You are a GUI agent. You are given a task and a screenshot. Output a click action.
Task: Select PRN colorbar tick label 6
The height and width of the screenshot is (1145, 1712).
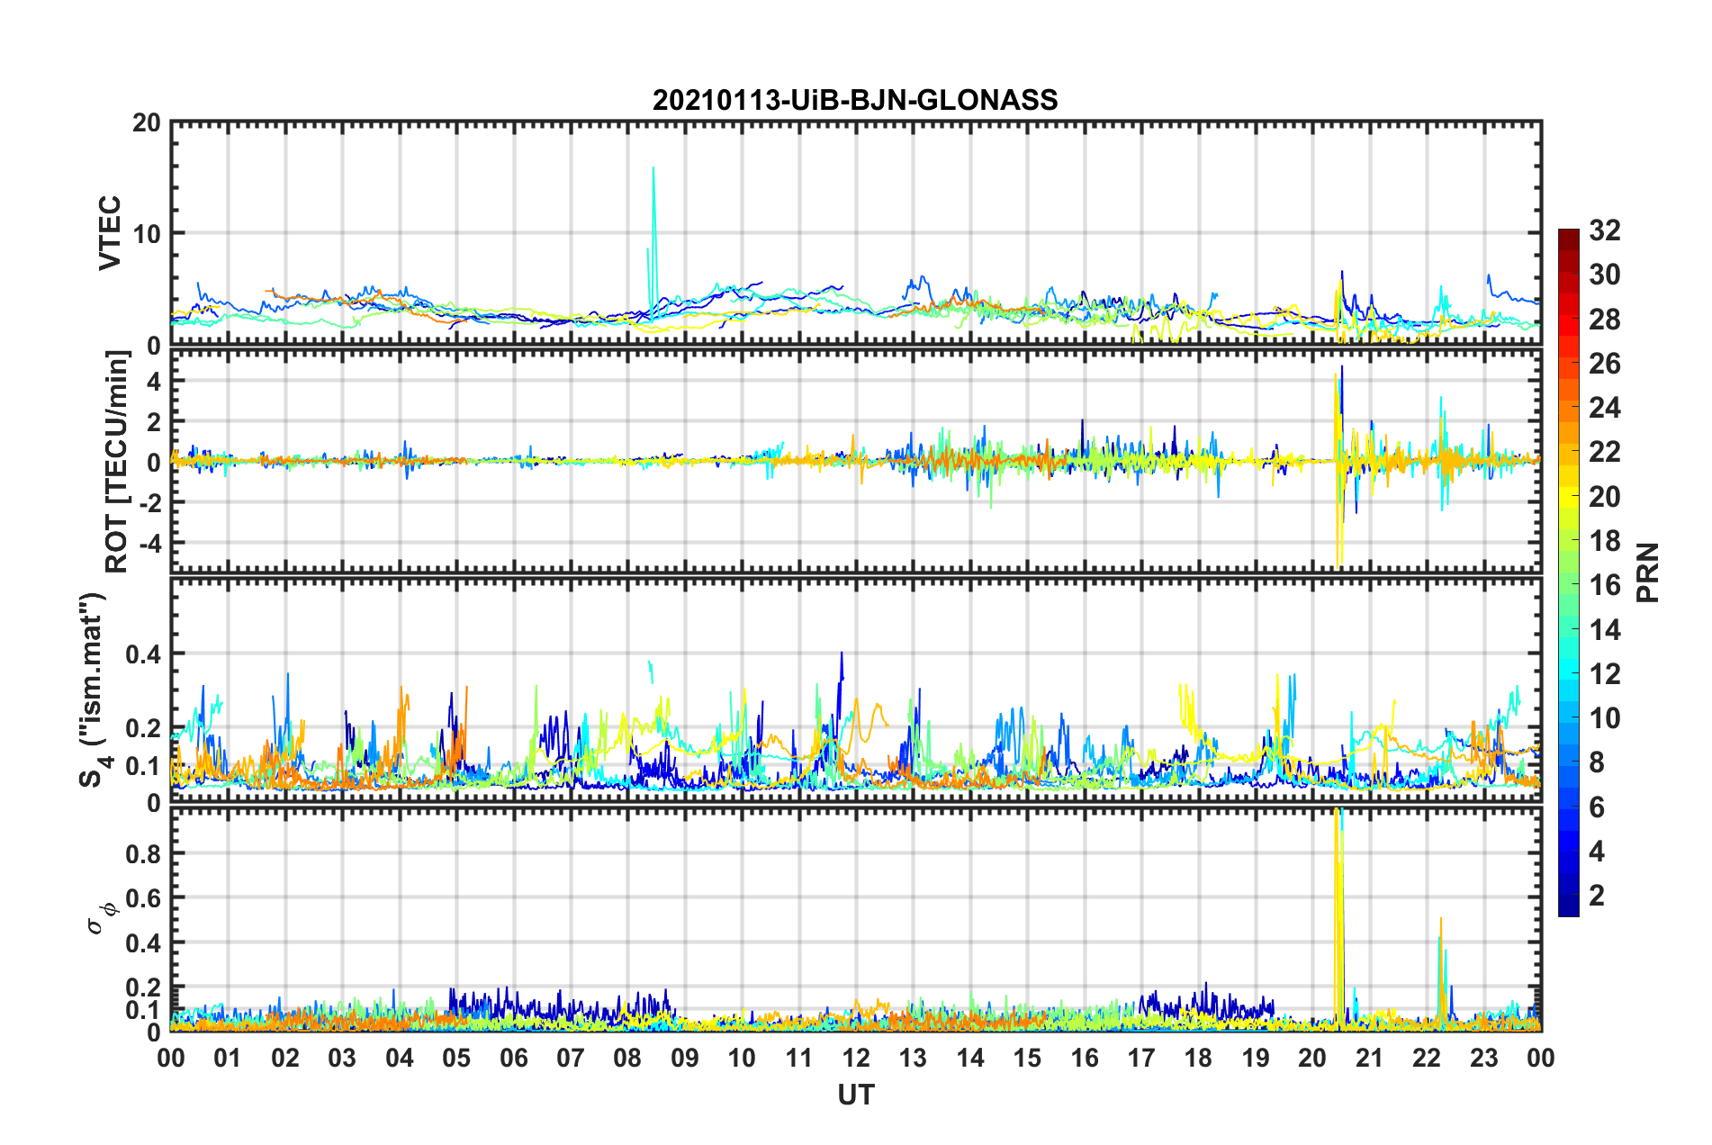coord(1597,807)
